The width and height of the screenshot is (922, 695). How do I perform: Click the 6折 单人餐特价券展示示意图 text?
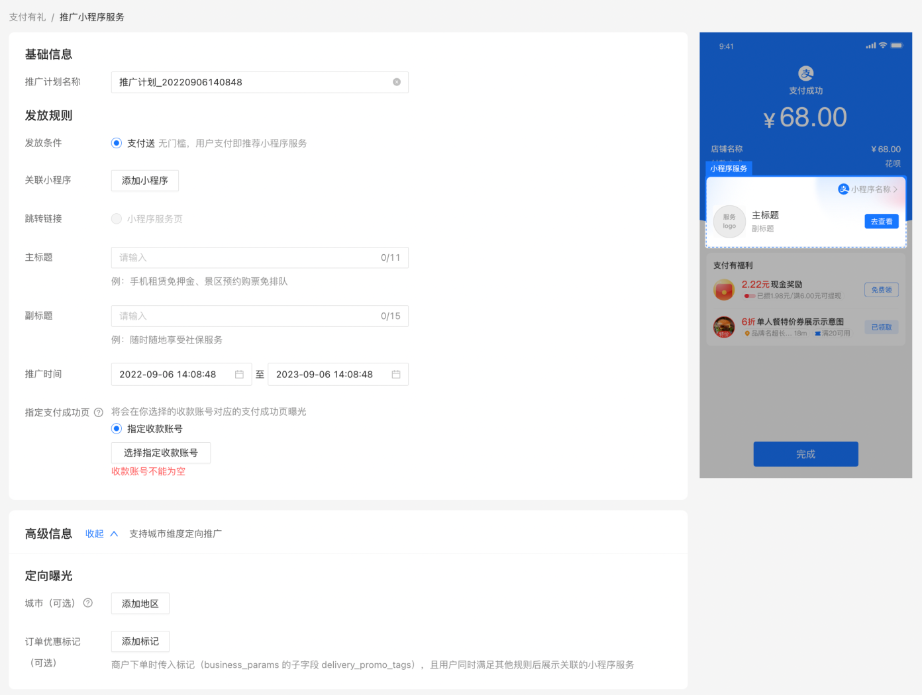(793, 322)
